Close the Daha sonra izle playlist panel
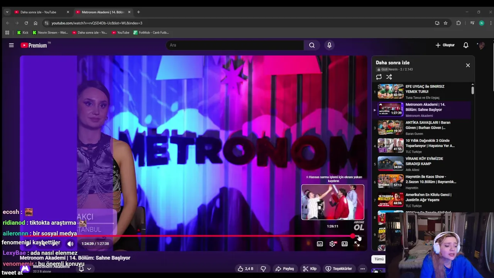This screenshot has width=494, height=278. point(468,65)
